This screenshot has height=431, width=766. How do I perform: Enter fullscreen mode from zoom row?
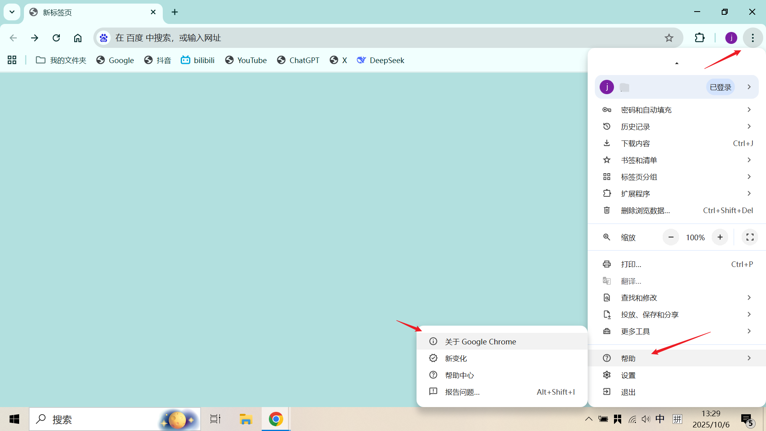pos(750,237)
